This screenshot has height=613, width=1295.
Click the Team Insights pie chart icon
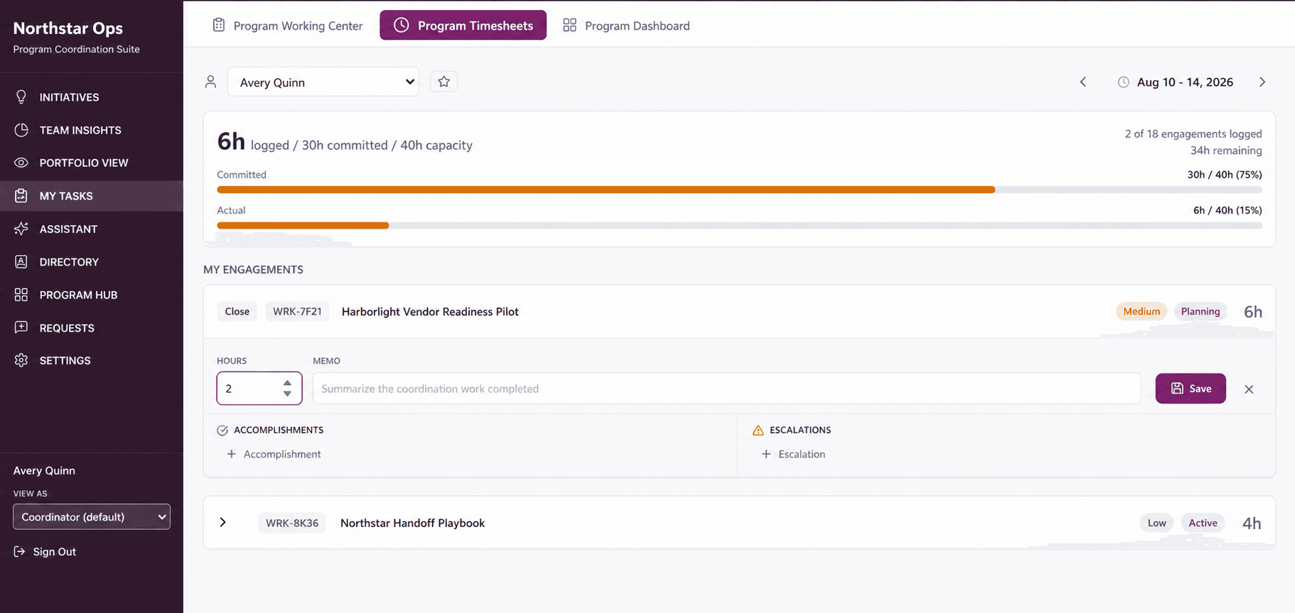21,130
